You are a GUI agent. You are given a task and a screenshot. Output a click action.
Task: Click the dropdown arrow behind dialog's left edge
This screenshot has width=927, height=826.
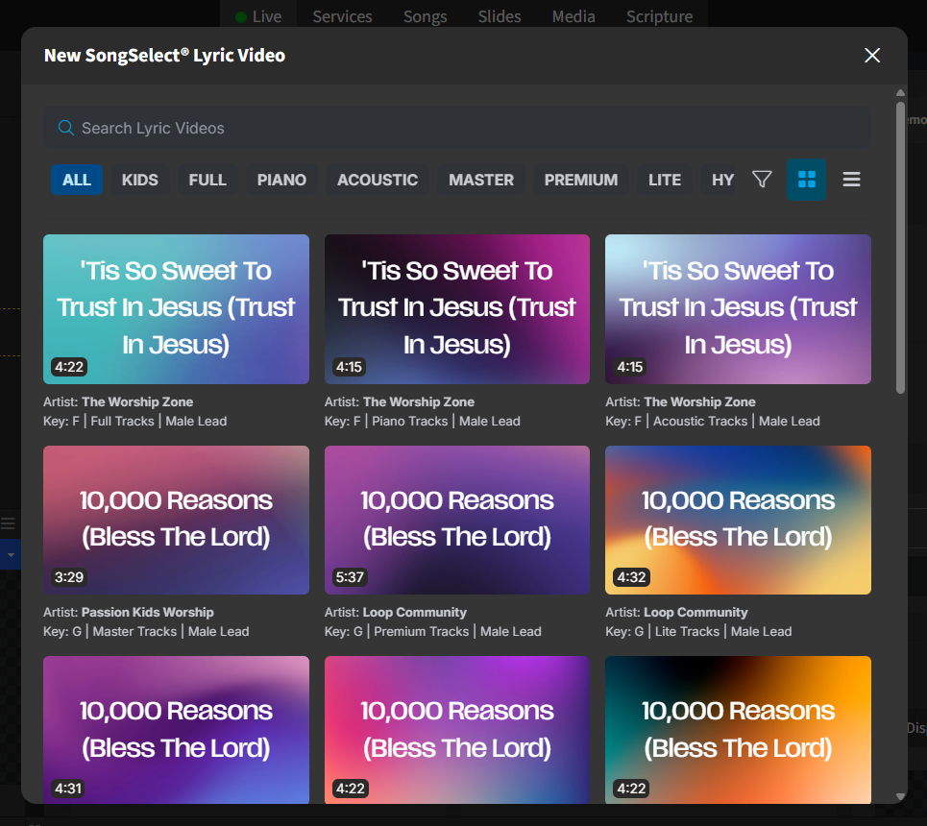click(11, 554)
